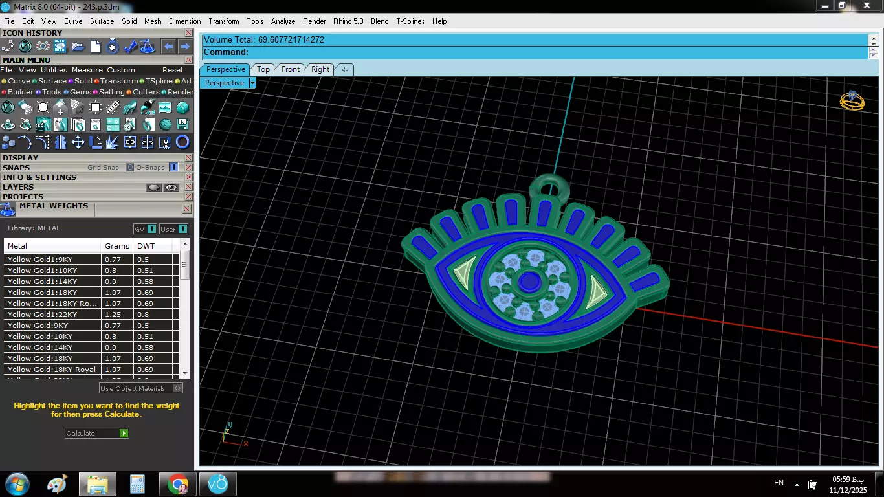Open the T-Splines menu

(410, 21)
